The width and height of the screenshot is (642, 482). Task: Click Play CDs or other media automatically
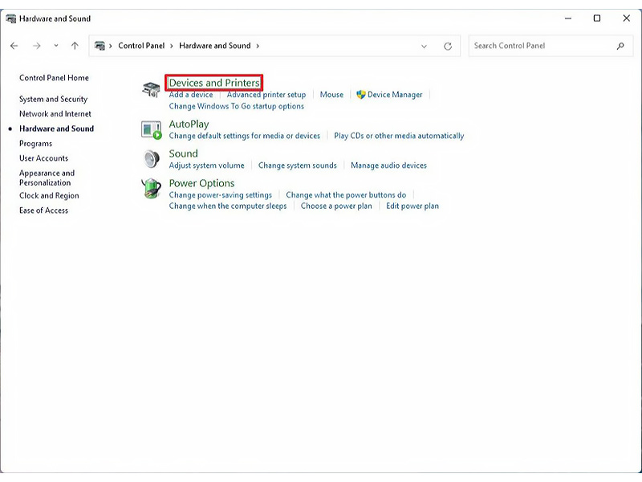pyautogui.click(x=399, y=136)
